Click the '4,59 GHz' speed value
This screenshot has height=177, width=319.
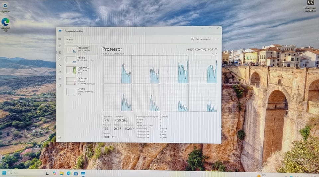click(121, 120)
